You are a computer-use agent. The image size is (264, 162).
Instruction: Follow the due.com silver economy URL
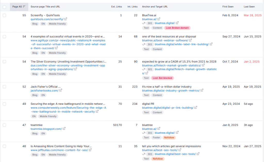(68, 67)
